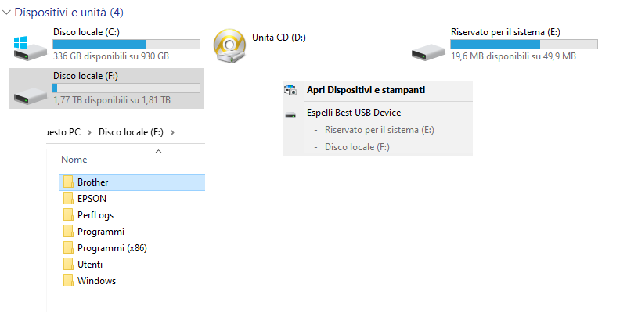This screenshot has width=627, height=335.
Task: Open the Unità CD (D:) disc icon
Action: 229,46
